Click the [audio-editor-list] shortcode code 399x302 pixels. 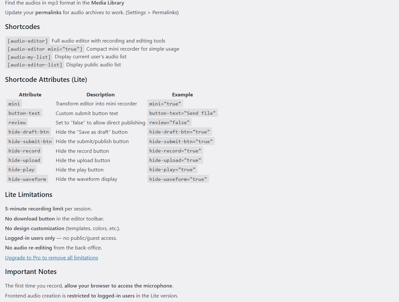35,65
